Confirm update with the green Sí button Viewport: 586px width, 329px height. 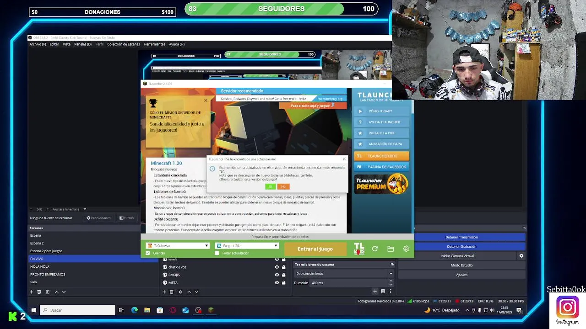tap(270, 186)
